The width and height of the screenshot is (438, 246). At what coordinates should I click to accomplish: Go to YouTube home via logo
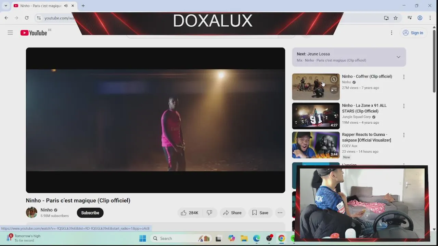(34, 33)
